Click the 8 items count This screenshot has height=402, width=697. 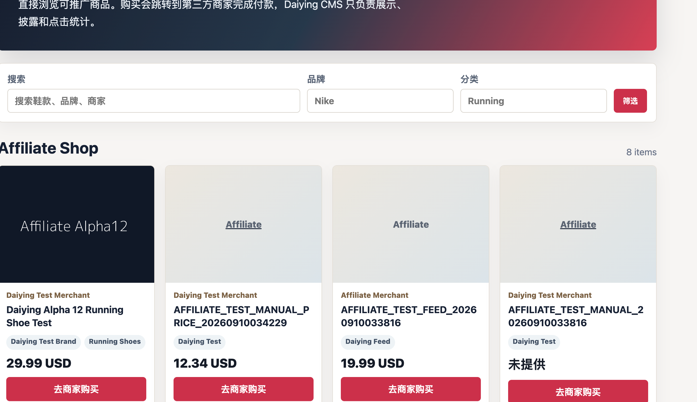click(641, 152)
